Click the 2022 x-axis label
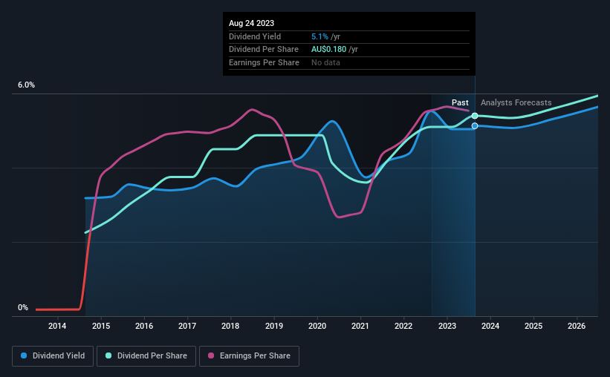Screen dimensions: 610x377 click(x=403, y=326)
